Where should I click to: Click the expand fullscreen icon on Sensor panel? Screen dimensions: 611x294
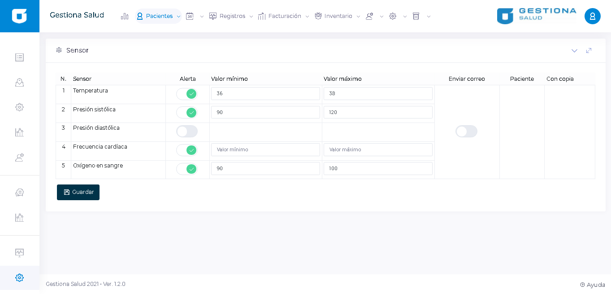pos(589,50)
